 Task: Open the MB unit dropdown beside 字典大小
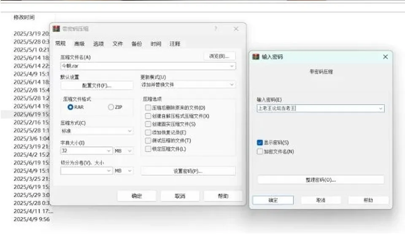[x=124, y=151]
